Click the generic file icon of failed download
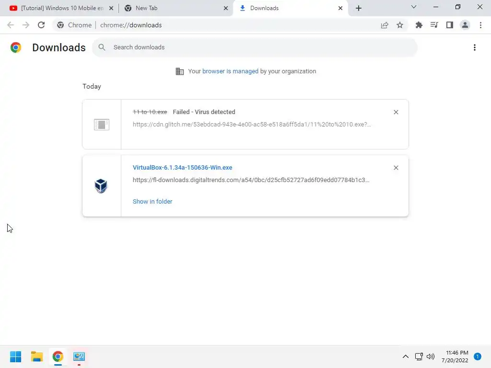 [102, 125]
